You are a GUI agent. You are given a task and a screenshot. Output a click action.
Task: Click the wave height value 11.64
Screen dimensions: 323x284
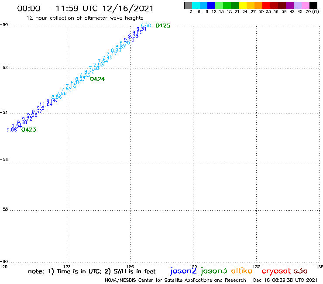46,104
